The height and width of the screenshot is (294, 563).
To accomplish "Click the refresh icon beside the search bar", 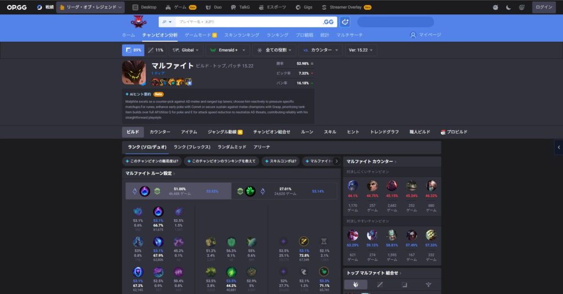I will tap(345, 22).
